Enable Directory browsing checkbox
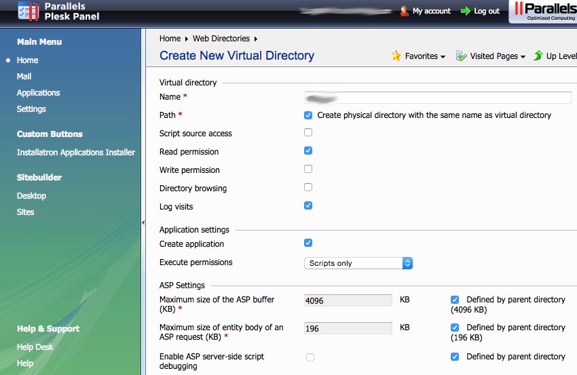The image size is (577, 375). point(308,187)
